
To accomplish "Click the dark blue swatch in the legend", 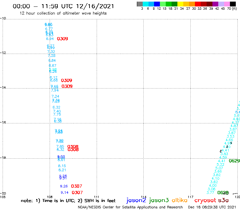I will (x=157, y=4).
